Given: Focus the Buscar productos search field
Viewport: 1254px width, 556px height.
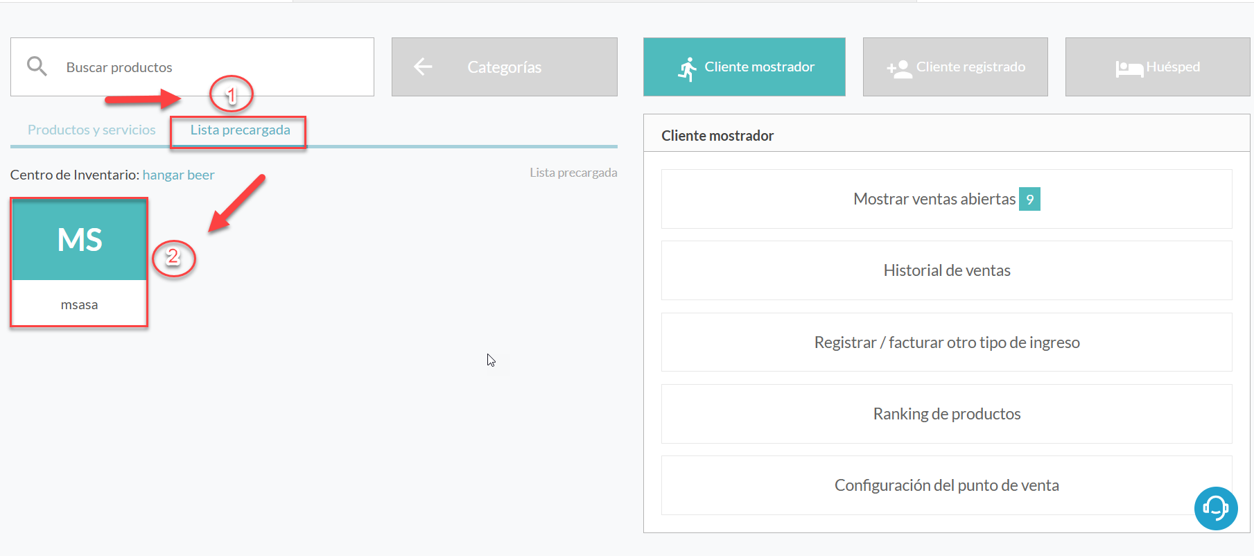Looking at the screenshot, I should tap(208, 67).
